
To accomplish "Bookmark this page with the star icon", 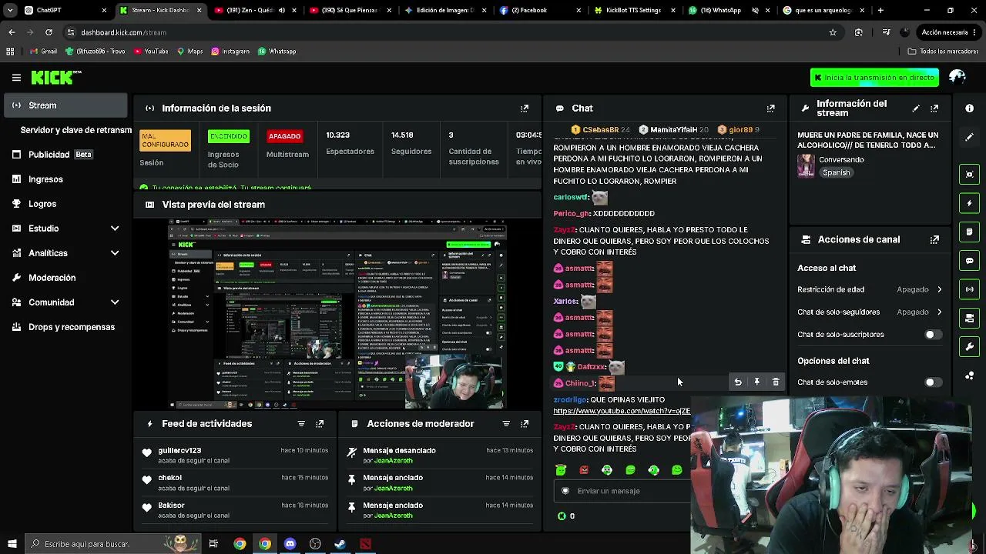I will (833, 32).
